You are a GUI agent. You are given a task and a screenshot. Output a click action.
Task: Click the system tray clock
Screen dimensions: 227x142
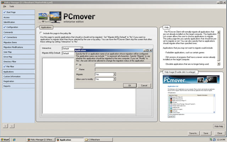point(221,140)
